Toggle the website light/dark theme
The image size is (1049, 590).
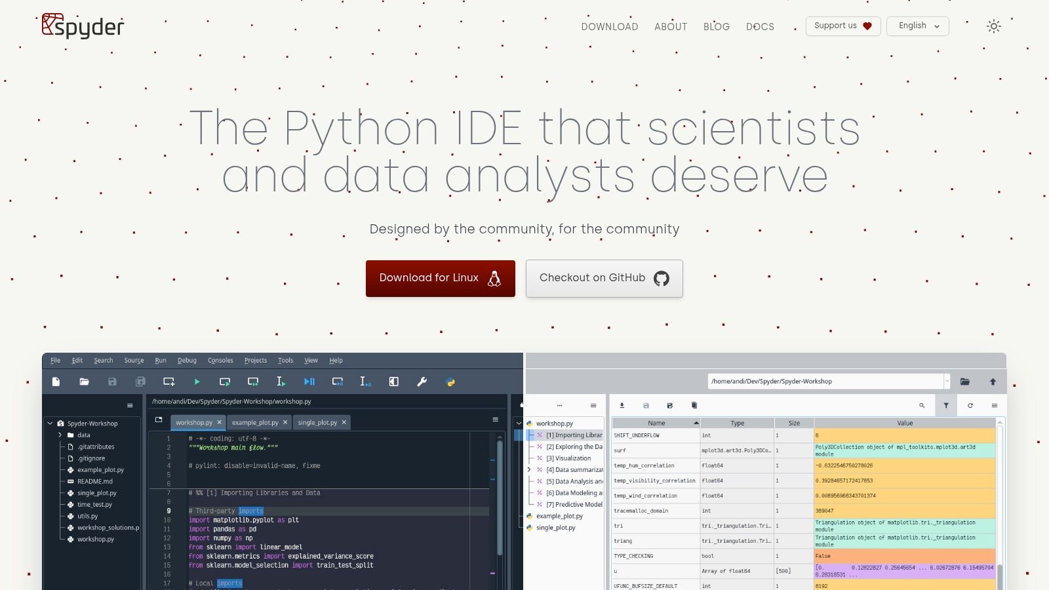coord(994,26)
